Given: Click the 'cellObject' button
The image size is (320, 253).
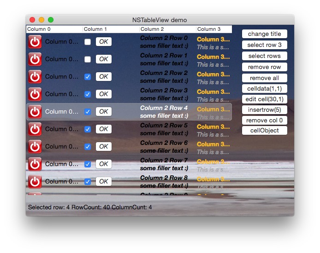Looking at the screenshot, I should point(265,131).
